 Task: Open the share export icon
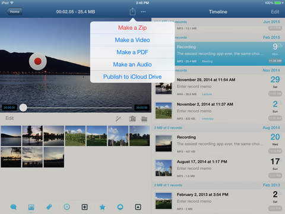(132, 12)
